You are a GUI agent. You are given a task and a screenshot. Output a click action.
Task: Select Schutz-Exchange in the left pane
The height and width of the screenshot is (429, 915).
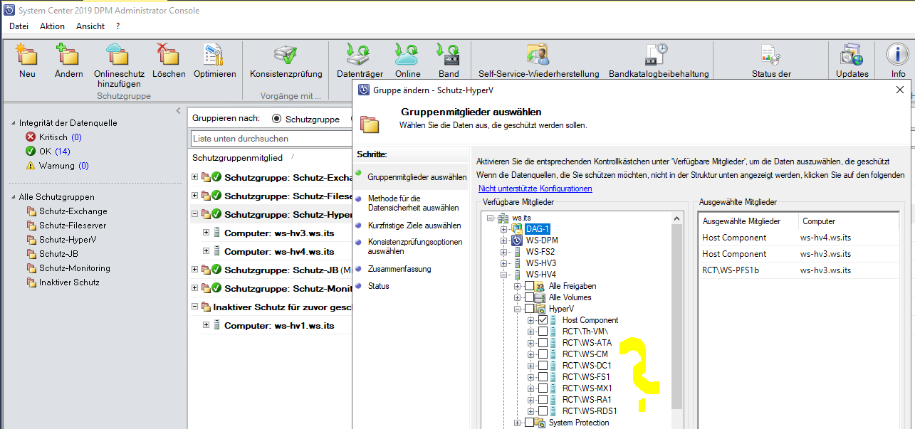click(x=67, y=211)
